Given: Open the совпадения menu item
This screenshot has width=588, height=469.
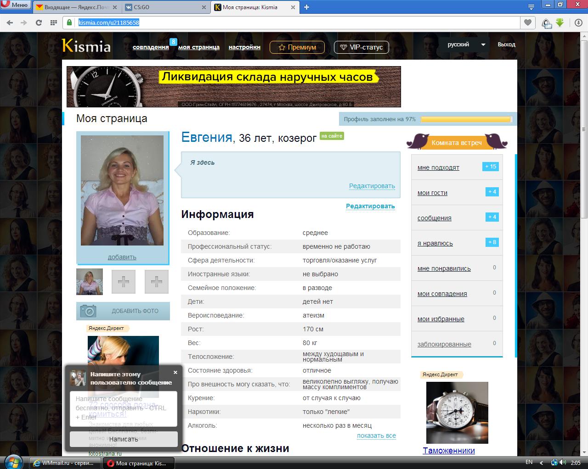Looking at the screenshot, I should pos(151,47).
